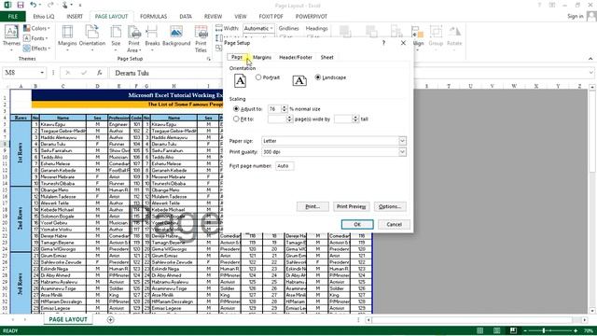Expand the Print quality dropdown

point(402,152)
